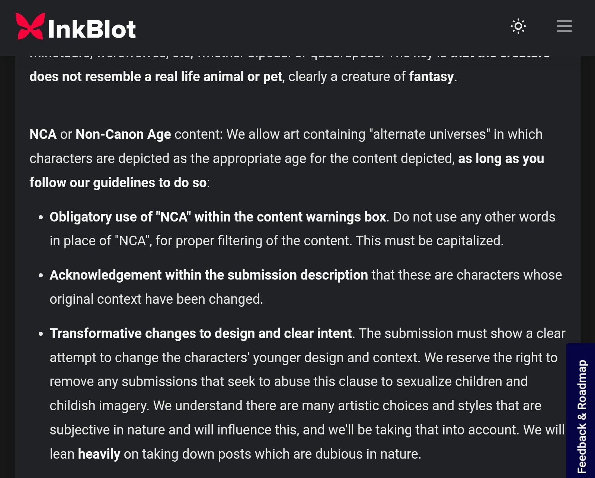The image size is (595, 478).
Task: Click "follow our guidelines to do so" text
Action: coord(118,183)
